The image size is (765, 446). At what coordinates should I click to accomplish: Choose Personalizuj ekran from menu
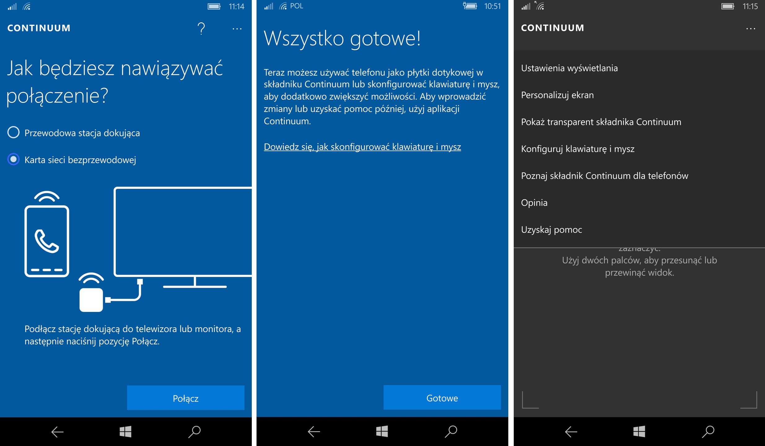click(x=557, y=95)
